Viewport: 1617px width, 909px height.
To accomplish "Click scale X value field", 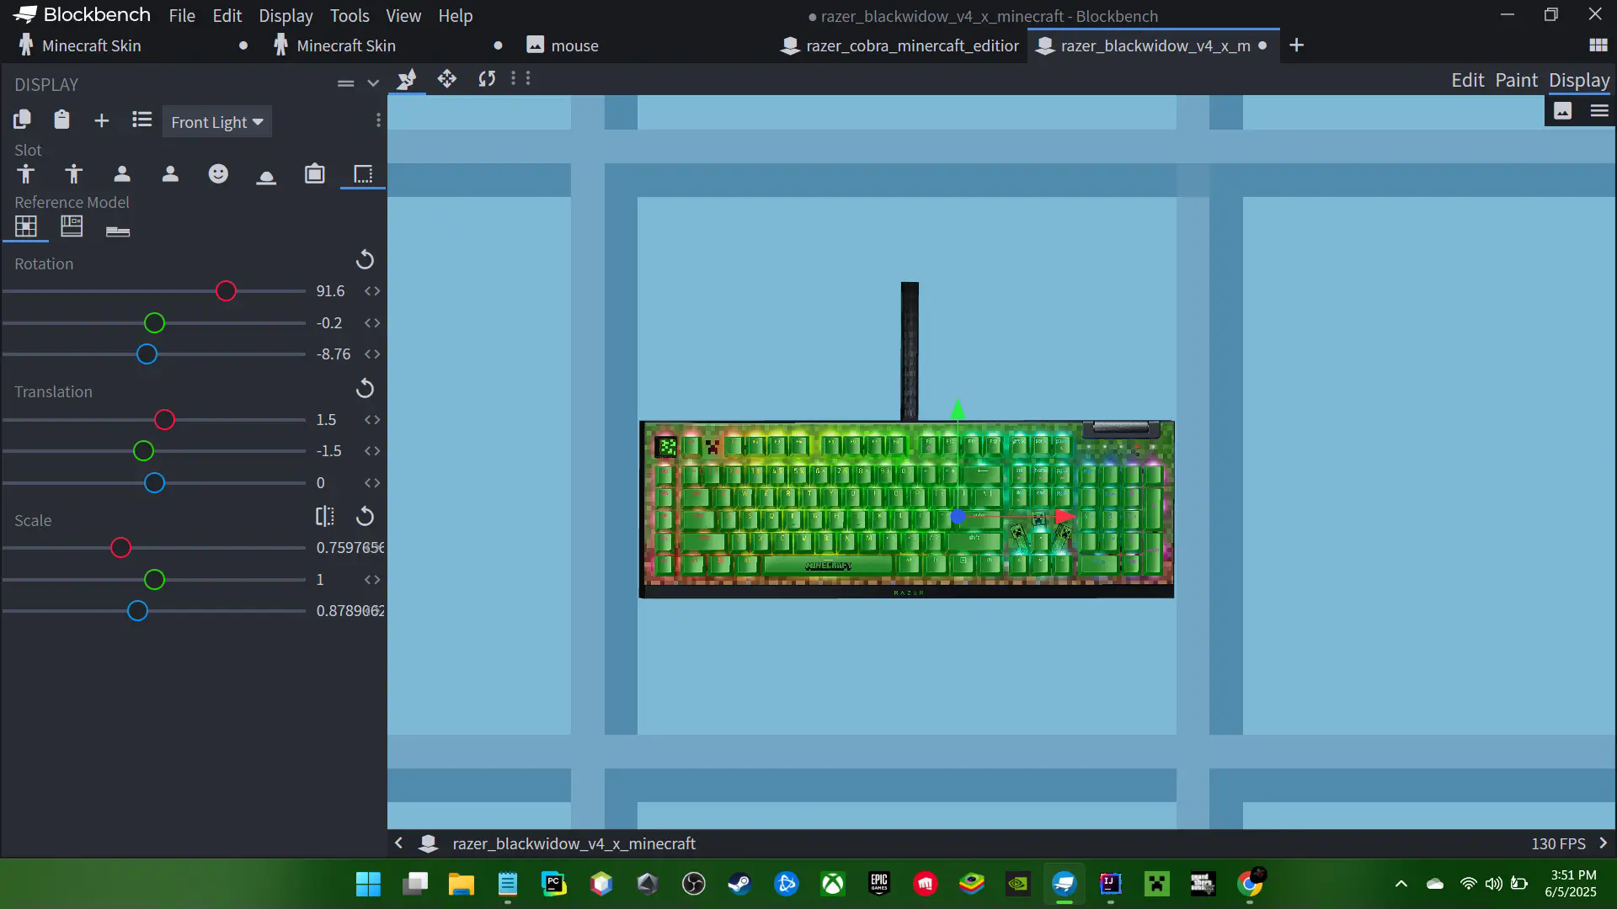I will 350,548.
